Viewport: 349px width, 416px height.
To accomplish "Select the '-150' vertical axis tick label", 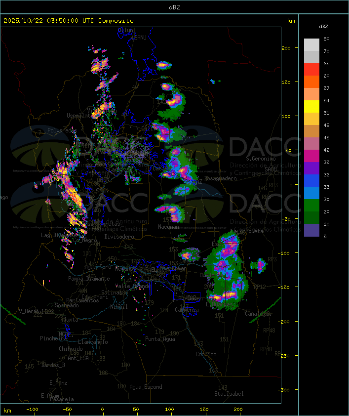I will (283, 287).
